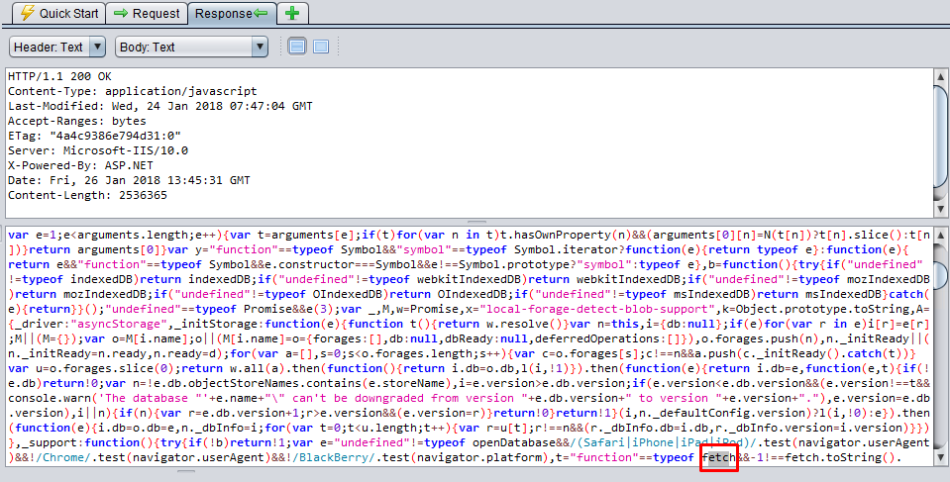Viewport: 950px width, 482px height.
Task: Open the Header: Text dropdown
Action: point(57,47)
